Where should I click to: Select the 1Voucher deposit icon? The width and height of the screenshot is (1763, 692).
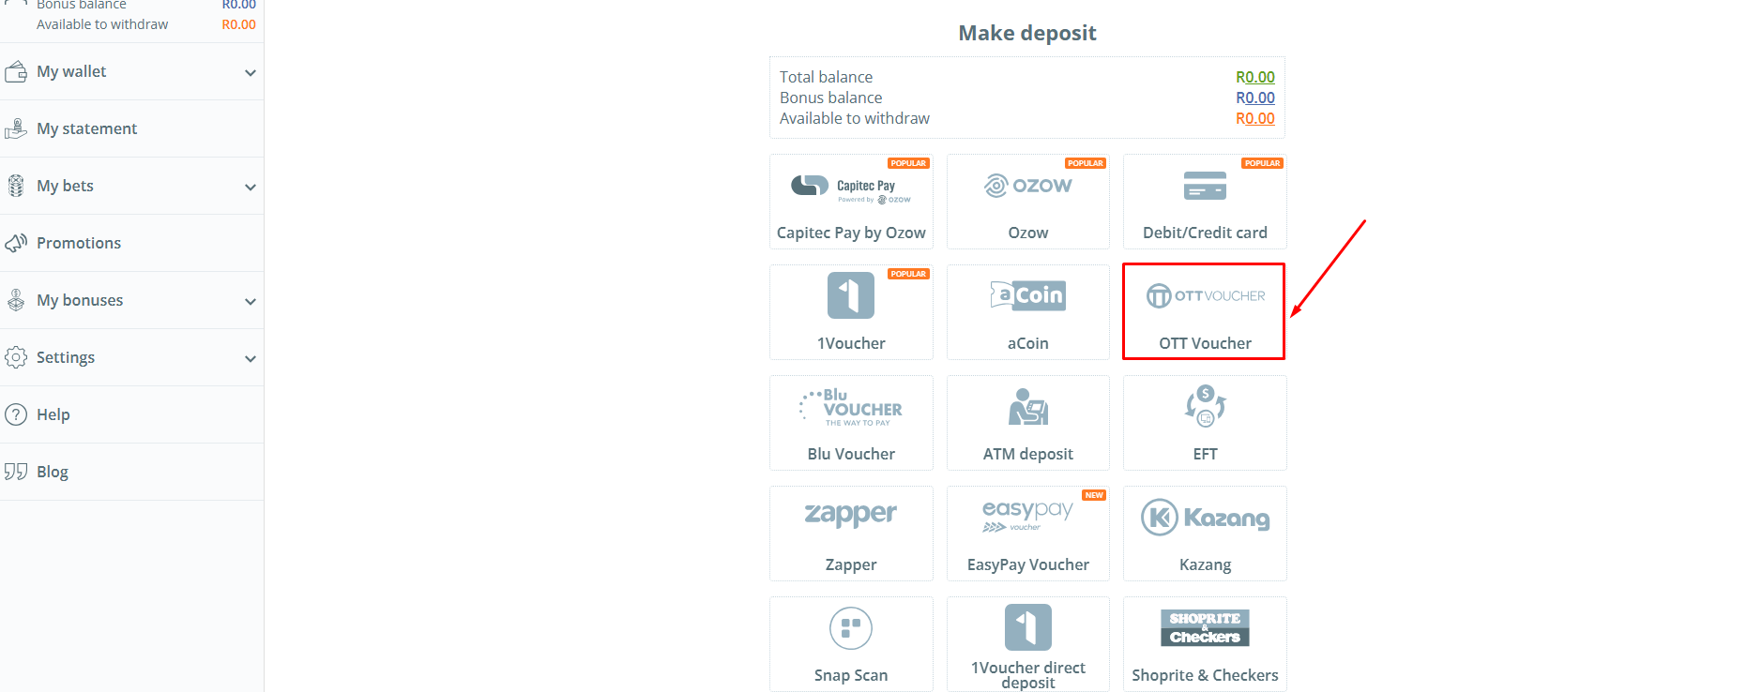point(850,295)
